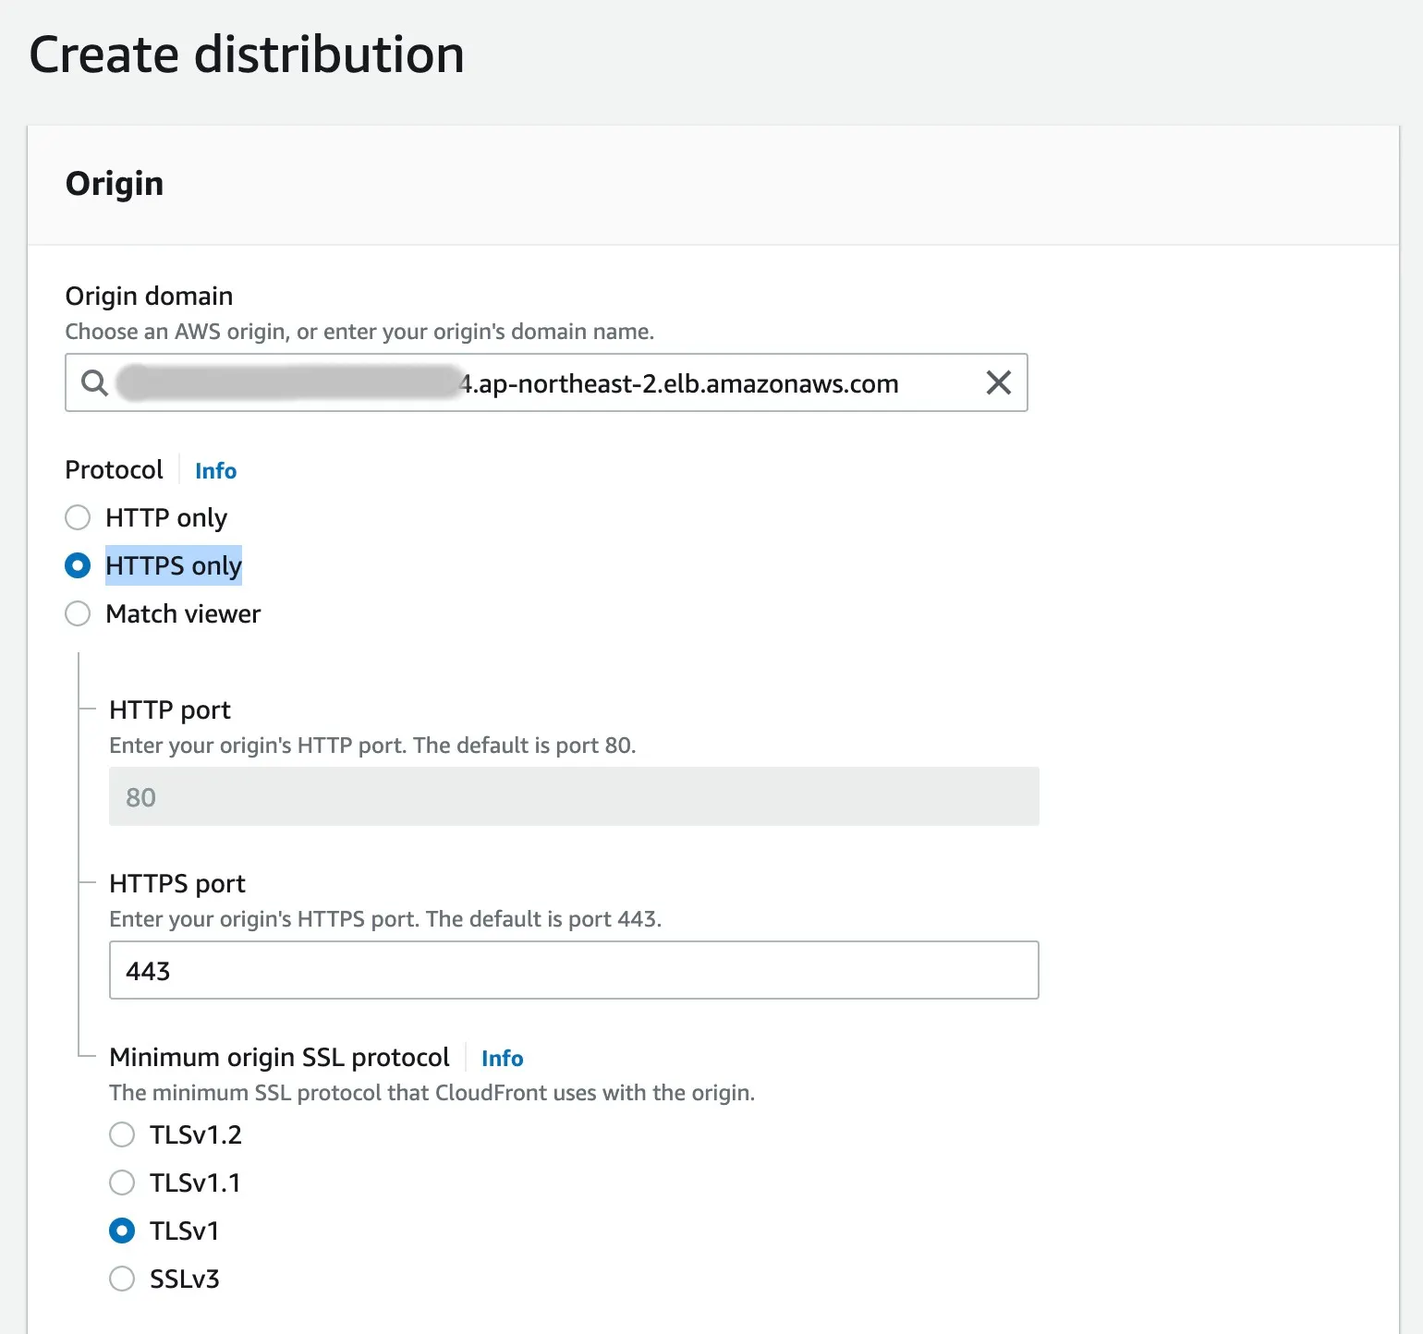Select the HTTP only protocol radio
Viewport: 1423px width, 1334px height.
point(78,517)
